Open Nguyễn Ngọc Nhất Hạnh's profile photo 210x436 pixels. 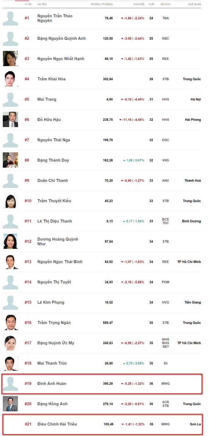(x=10, y=59)
